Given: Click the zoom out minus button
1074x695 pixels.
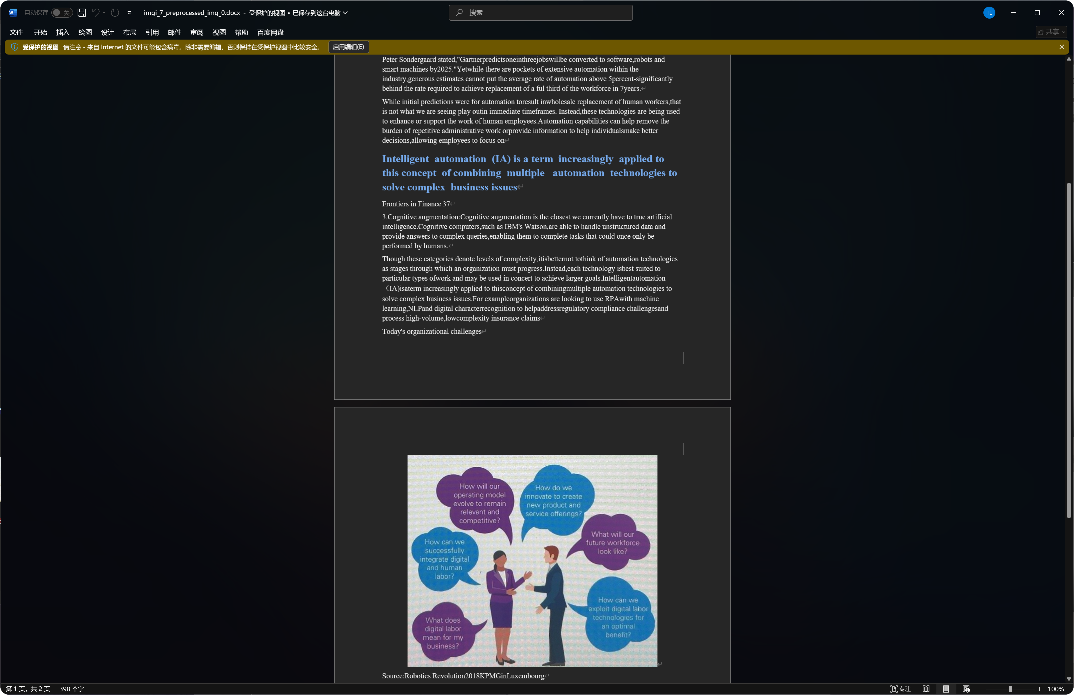Looking at the screenshot, I should 981,689.
